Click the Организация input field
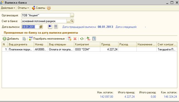 point(46,15)
